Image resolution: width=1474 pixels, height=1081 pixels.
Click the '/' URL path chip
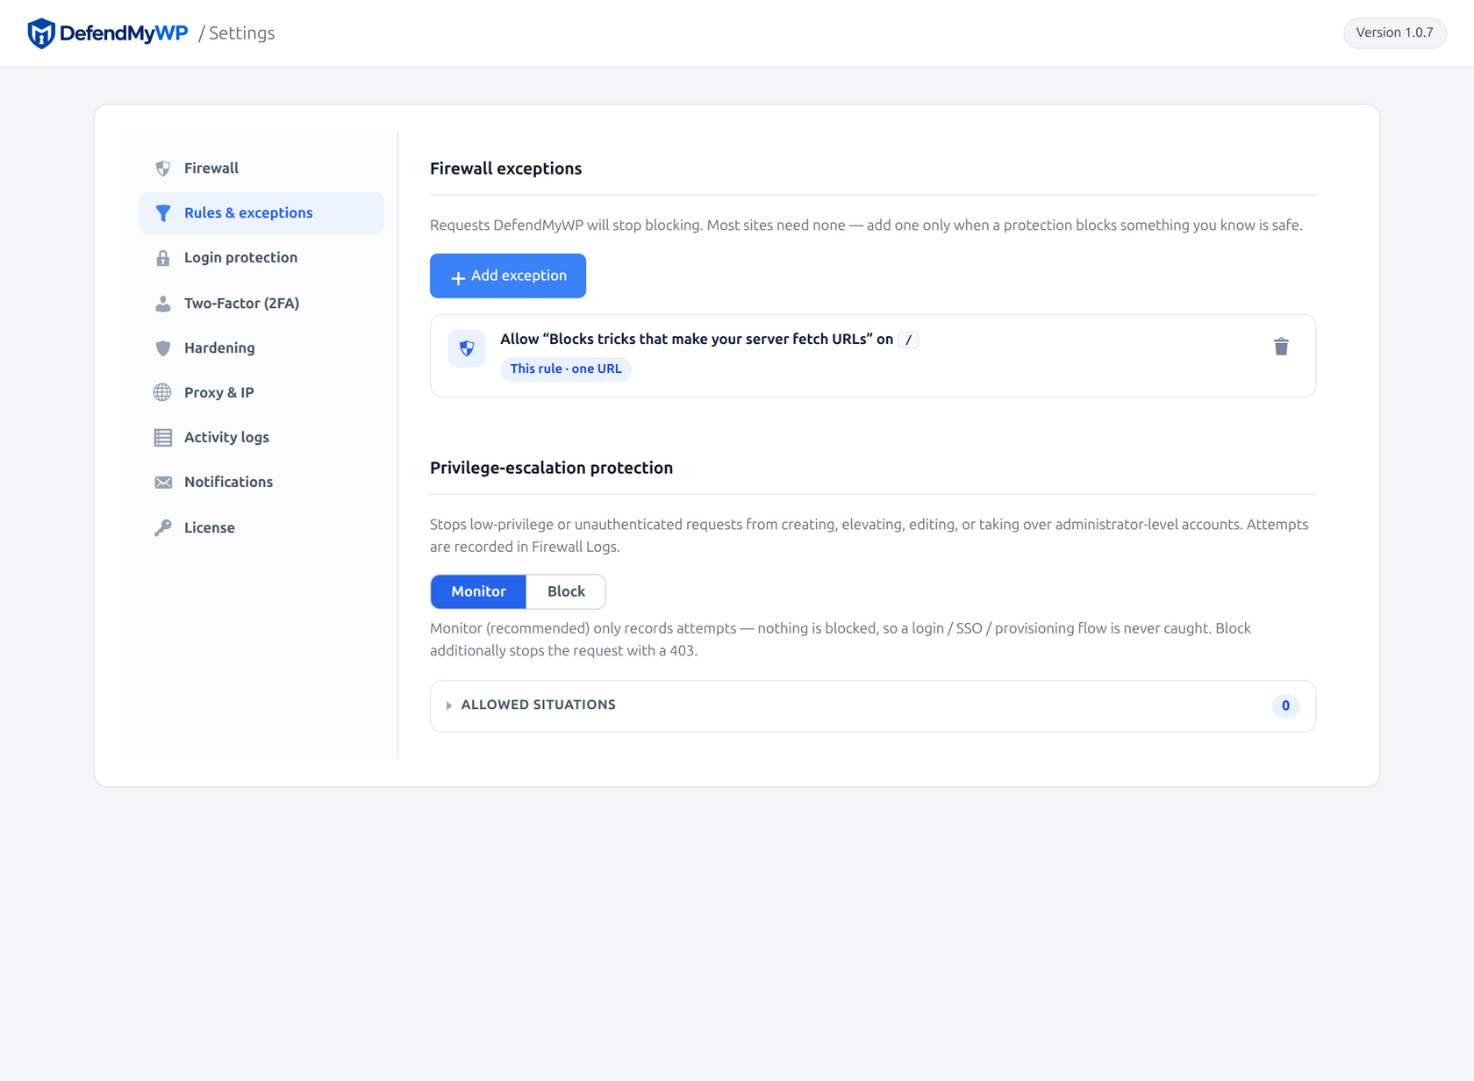click(908, 340)
